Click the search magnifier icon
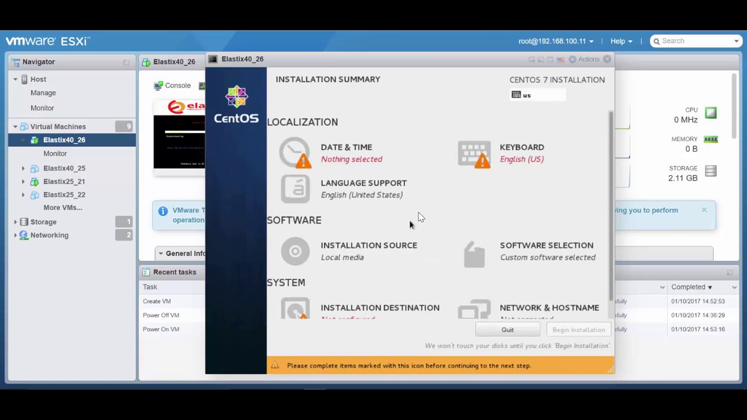The width and height of the screenshot is (747, 420). click(657, 41)
